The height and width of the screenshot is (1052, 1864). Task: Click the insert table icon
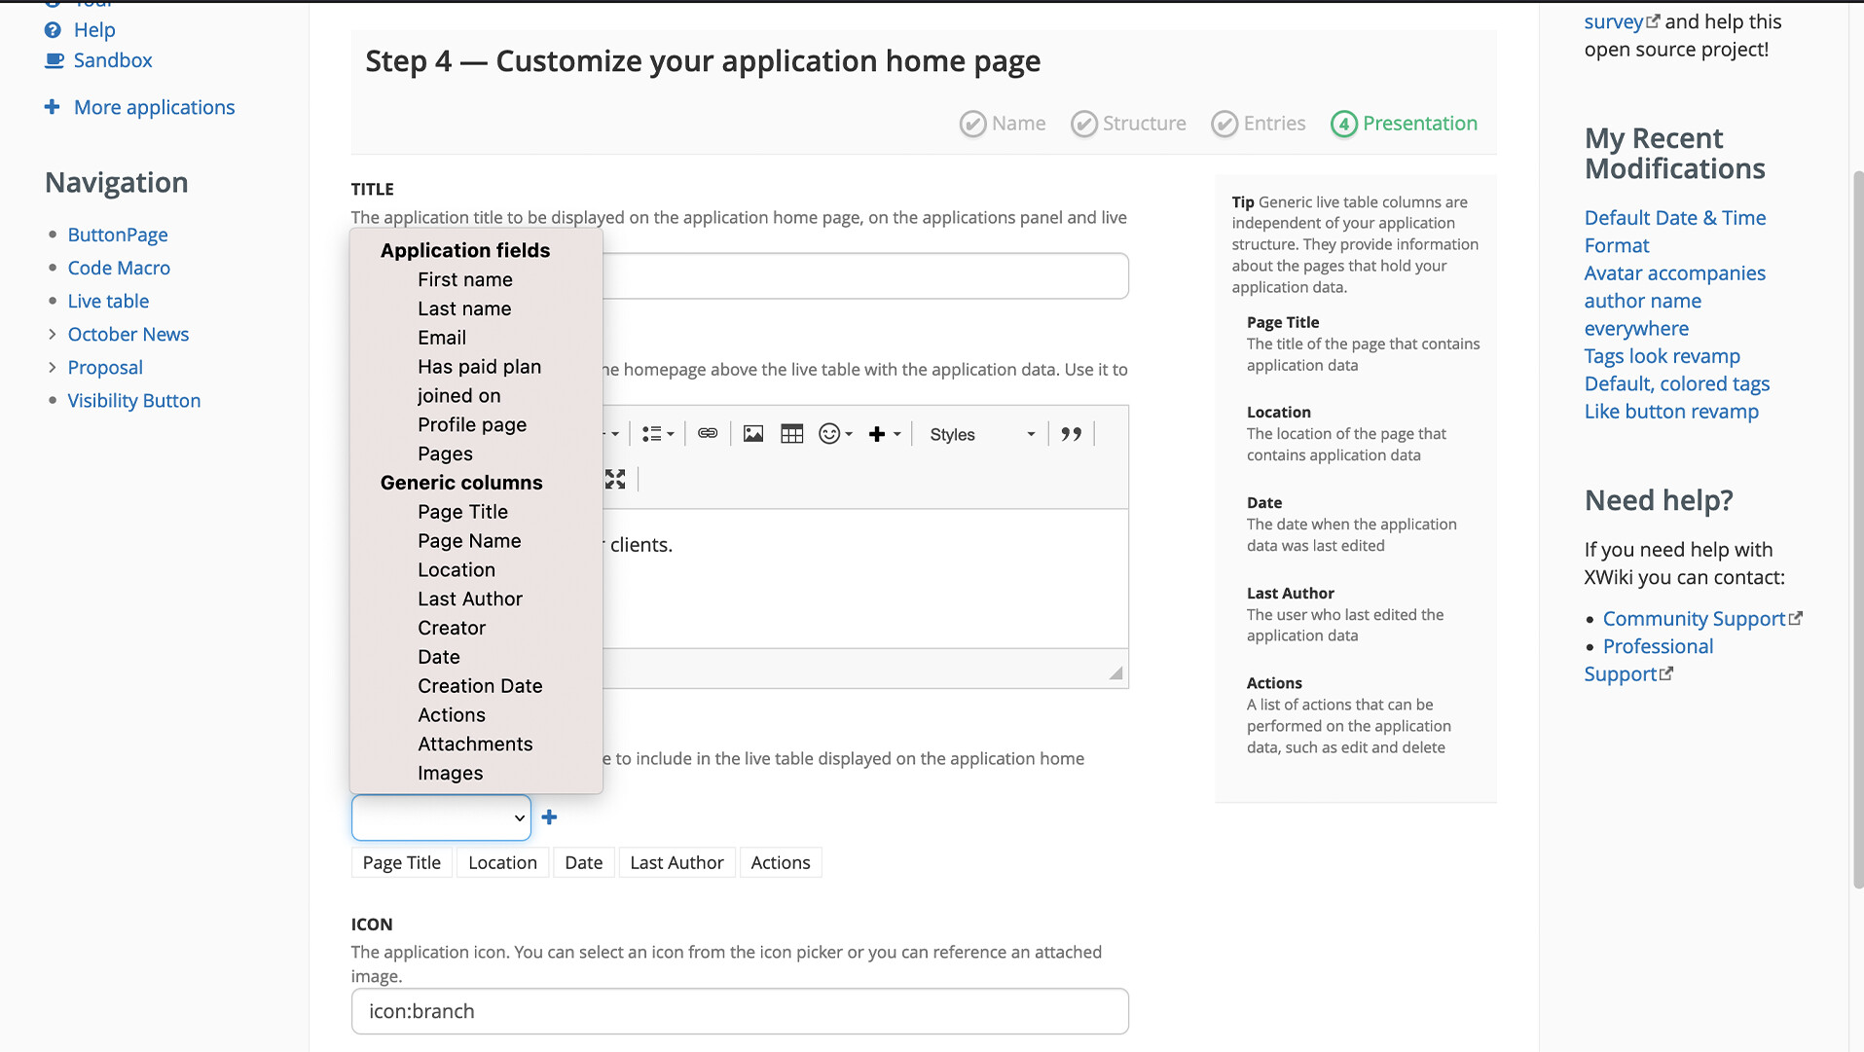click(x=791, y=434)
